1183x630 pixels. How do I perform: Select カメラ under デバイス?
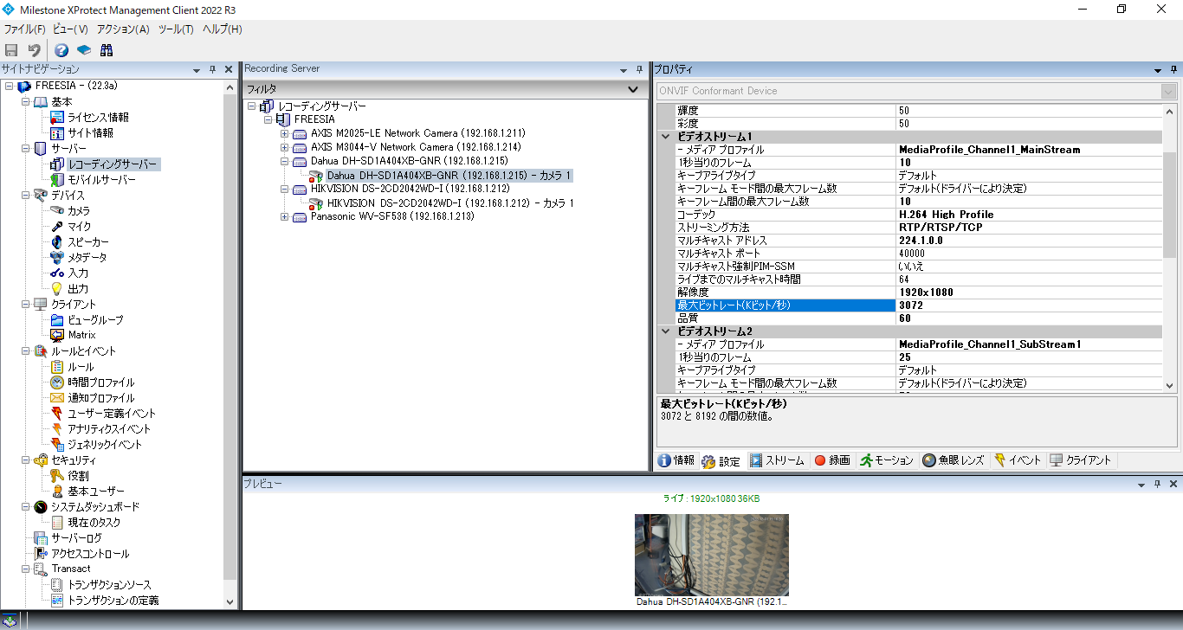tap(79, 211)
